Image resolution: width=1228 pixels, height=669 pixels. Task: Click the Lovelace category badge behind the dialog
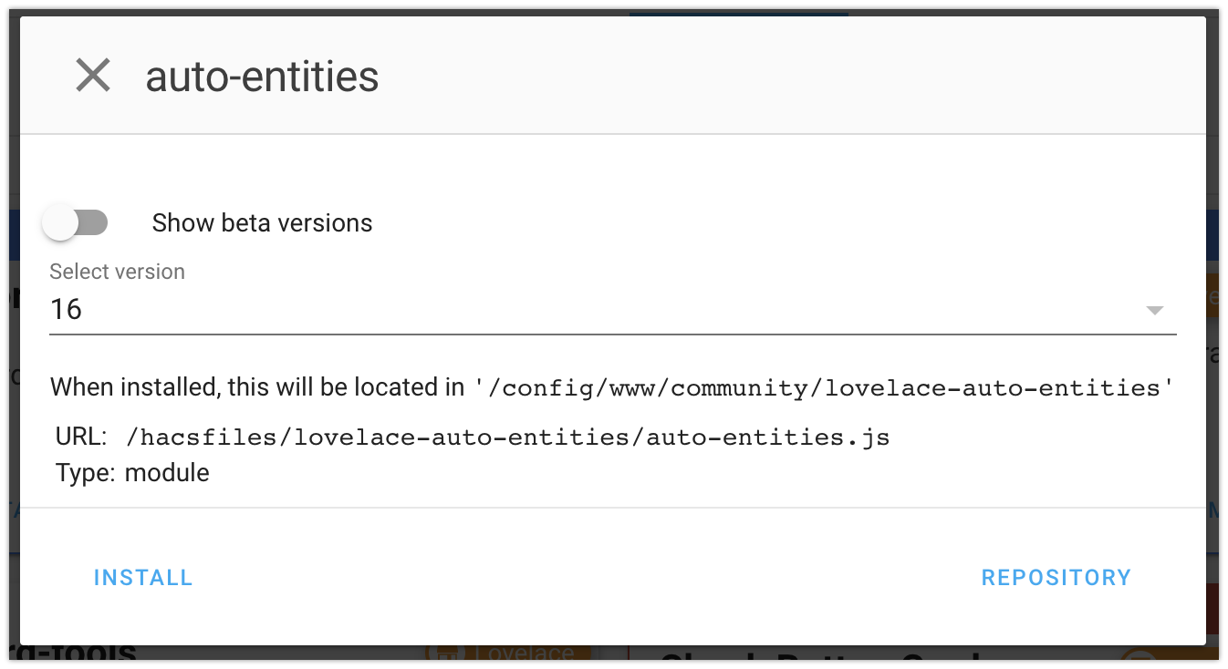coord(507,653)
